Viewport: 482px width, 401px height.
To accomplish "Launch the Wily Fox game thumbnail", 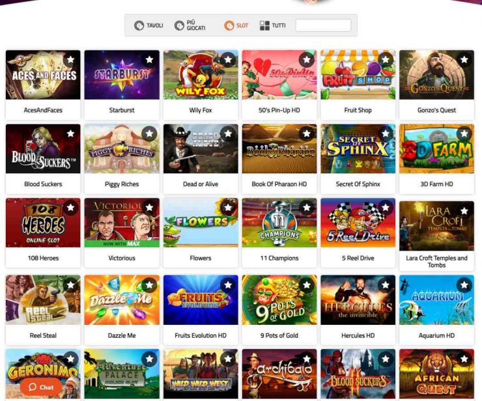I will pyautogui.click(x=201, y=75).
